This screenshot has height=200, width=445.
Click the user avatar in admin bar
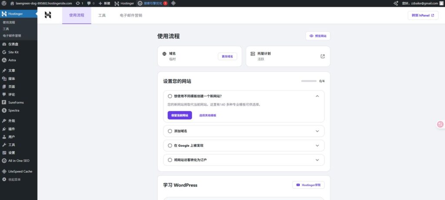(442, 3)
